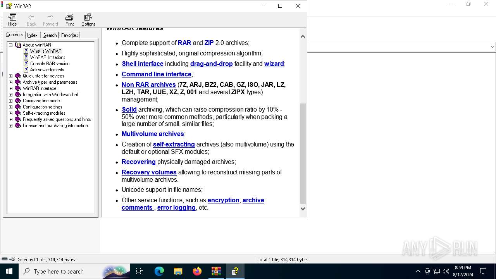496x279 pixels.
Task: Click the Forward arrow toolbar button
Action: (50, 20)
